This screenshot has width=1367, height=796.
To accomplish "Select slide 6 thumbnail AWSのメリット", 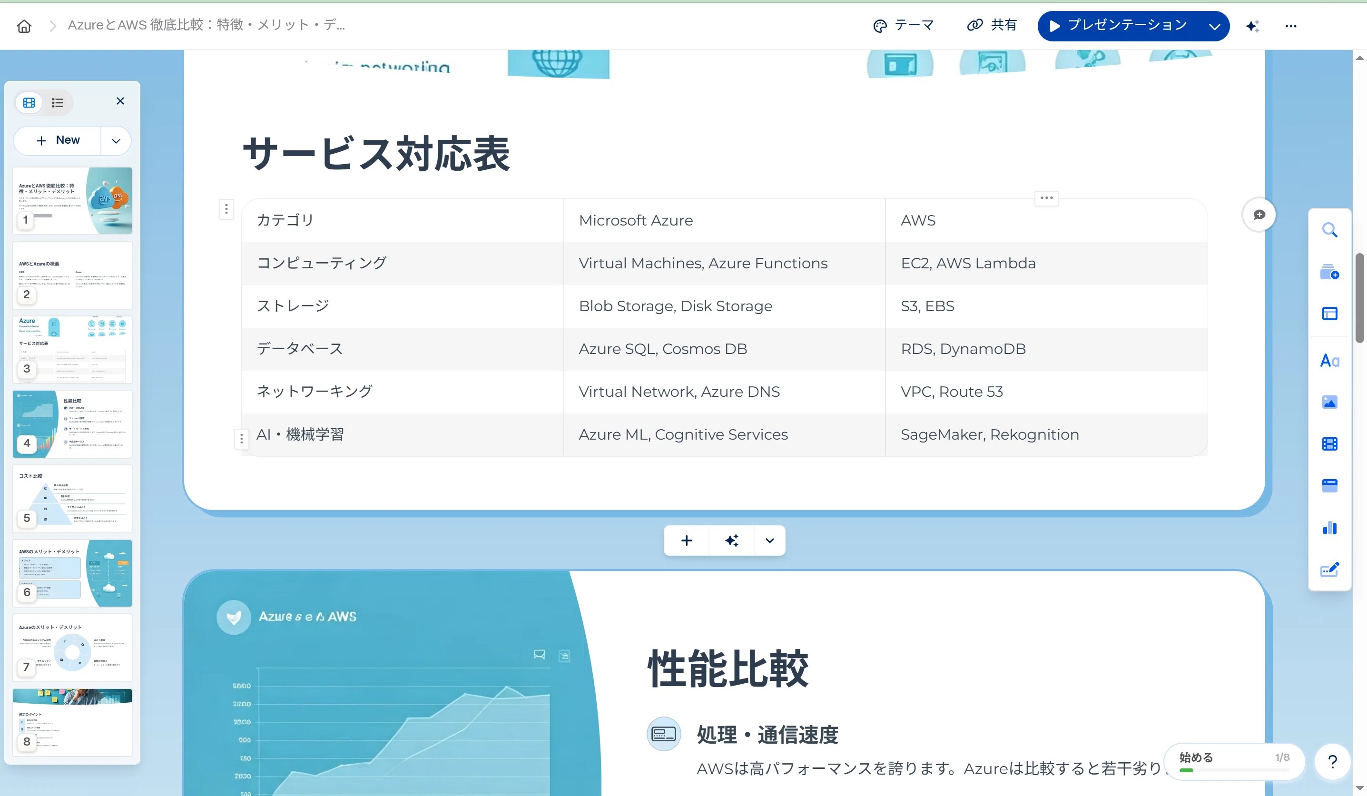I will pos(72,572).
